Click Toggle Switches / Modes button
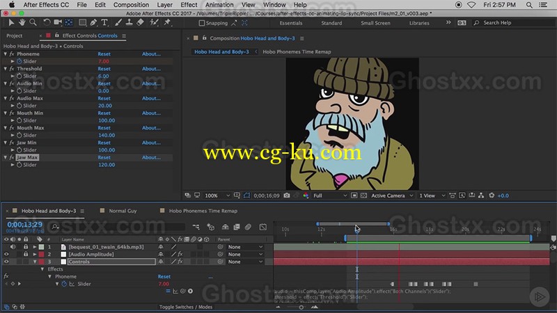Viewport: 557px width, 313px height. [186, 307]
